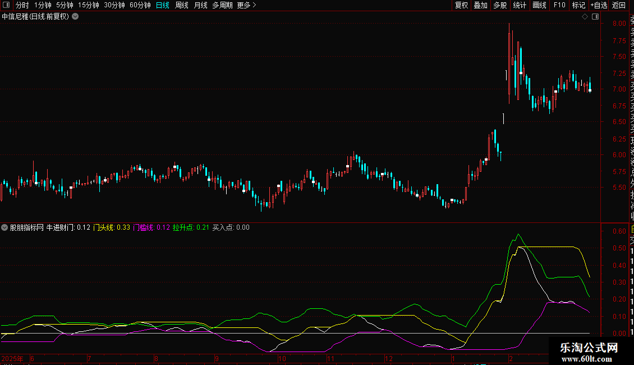Open F10 company information
634x365 pixels.
point(559,6)
